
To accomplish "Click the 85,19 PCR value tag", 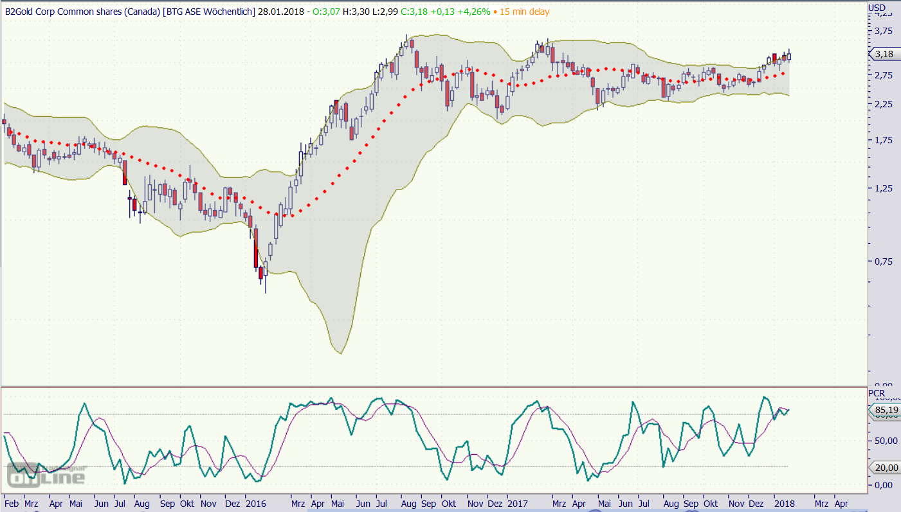I will 886,410.
